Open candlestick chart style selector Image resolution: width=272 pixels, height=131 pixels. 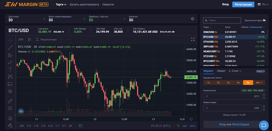point(30,39)
